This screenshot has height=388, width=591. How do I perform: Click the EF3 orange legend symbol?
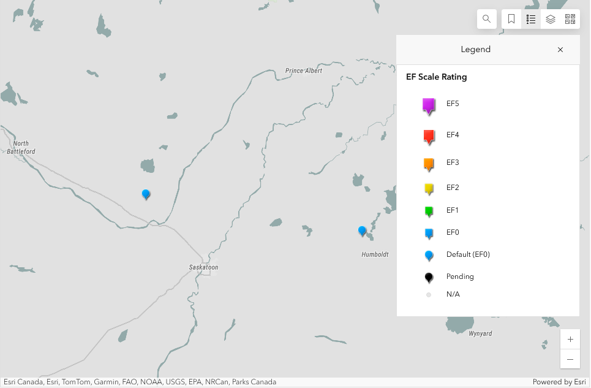pyautogui.click(x=429, y=164)
